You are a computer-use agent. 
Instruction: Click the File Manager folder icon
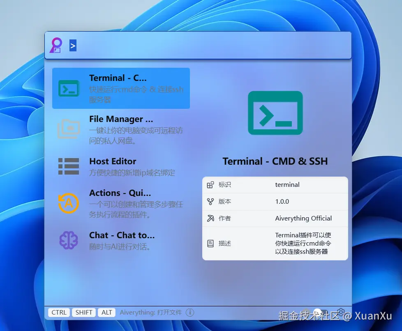pos(69,129)
